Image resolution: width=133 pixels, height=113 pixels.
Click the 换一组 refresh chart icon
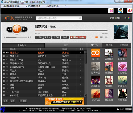[95, 53]
